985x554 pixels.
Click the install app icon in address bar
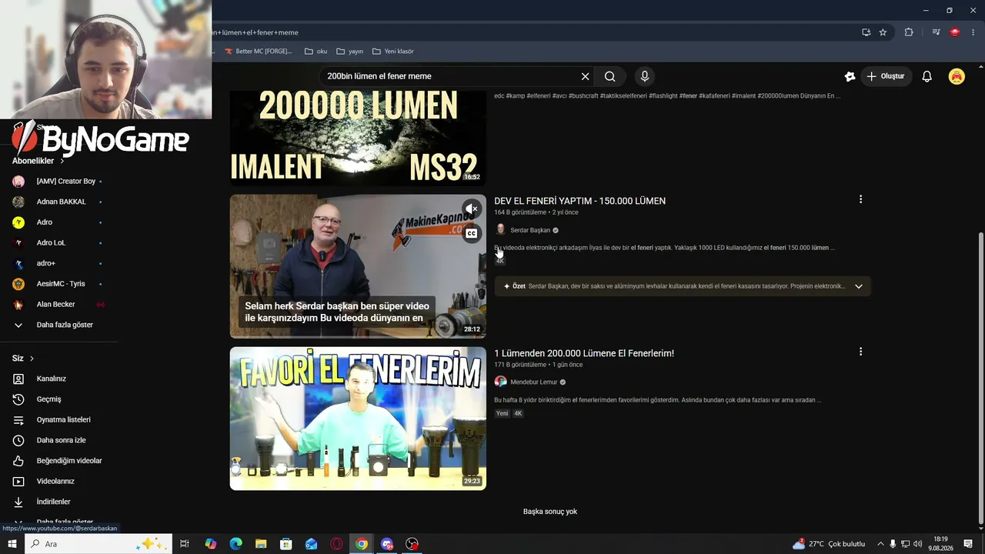click(866, 32)
